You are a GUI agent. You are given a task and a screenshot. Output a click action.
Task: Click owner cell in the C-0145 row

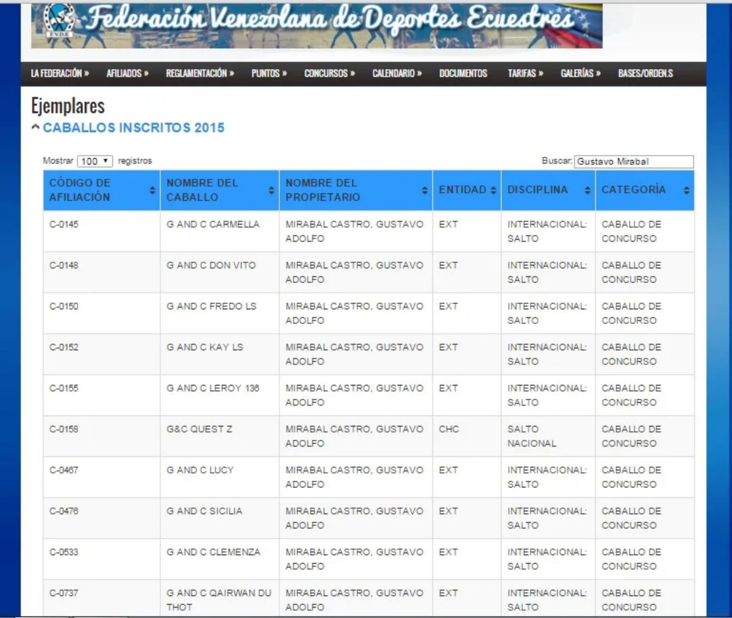point(354,231)
